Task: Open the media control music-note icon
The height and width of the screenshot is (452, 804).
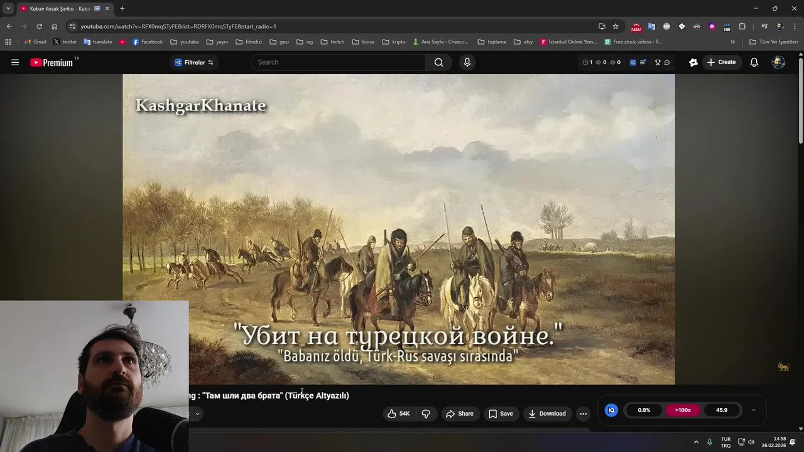Action: (x=764, y=26)
